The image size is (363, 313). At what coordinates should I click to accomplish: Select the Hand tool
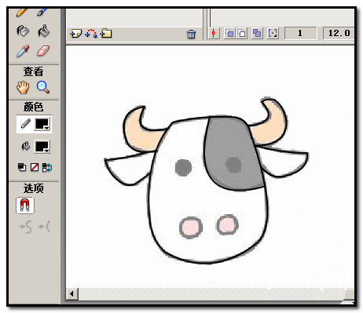(23, 87)
